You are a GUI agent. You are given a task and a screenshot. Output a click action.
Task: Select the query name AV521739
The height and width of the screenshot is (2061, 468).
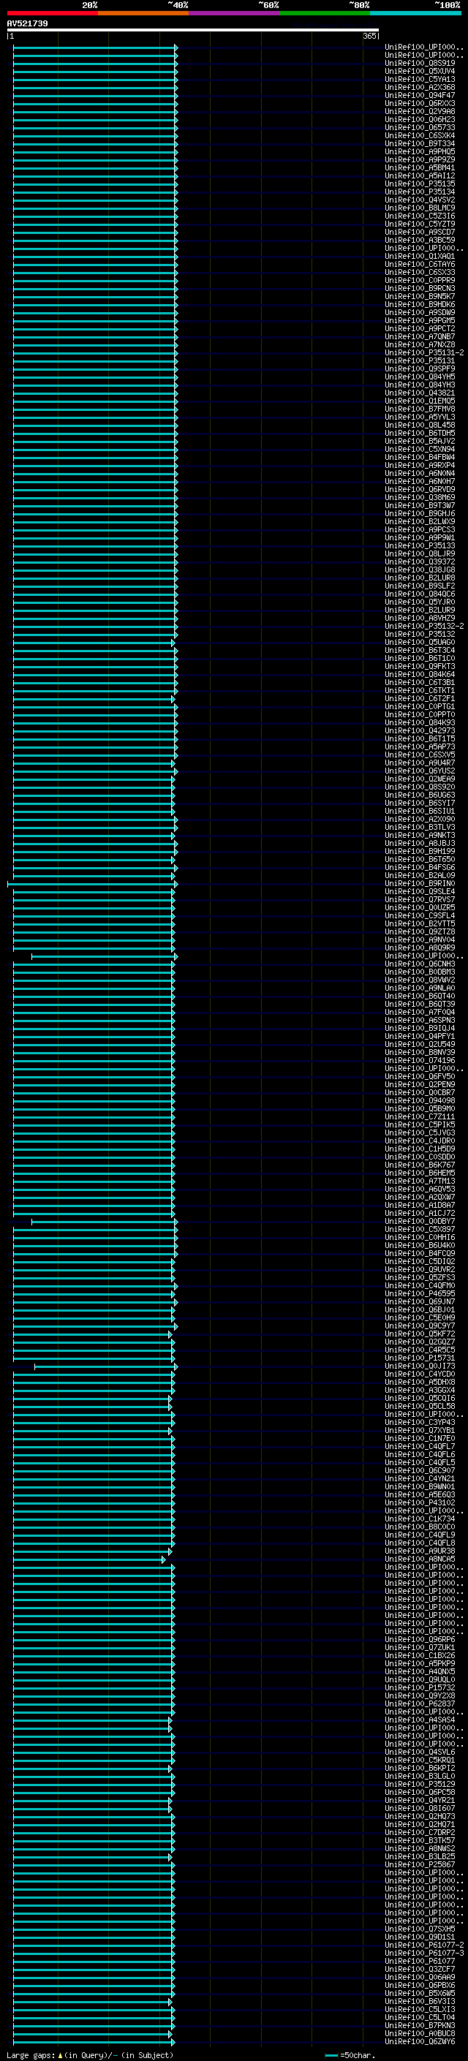[x=27, y=23]
